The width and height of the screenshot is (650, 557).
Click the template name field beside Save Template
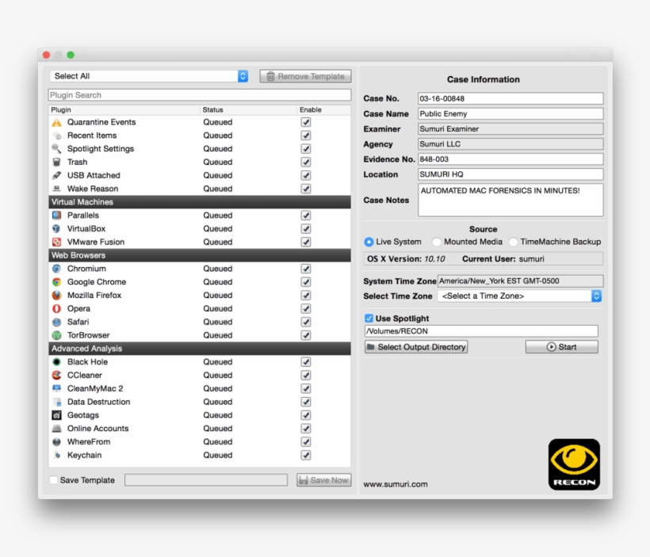(206, 480)
